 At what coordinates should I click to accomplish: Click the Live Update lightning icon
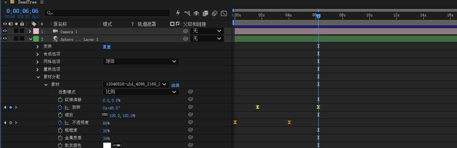point(178,13)
